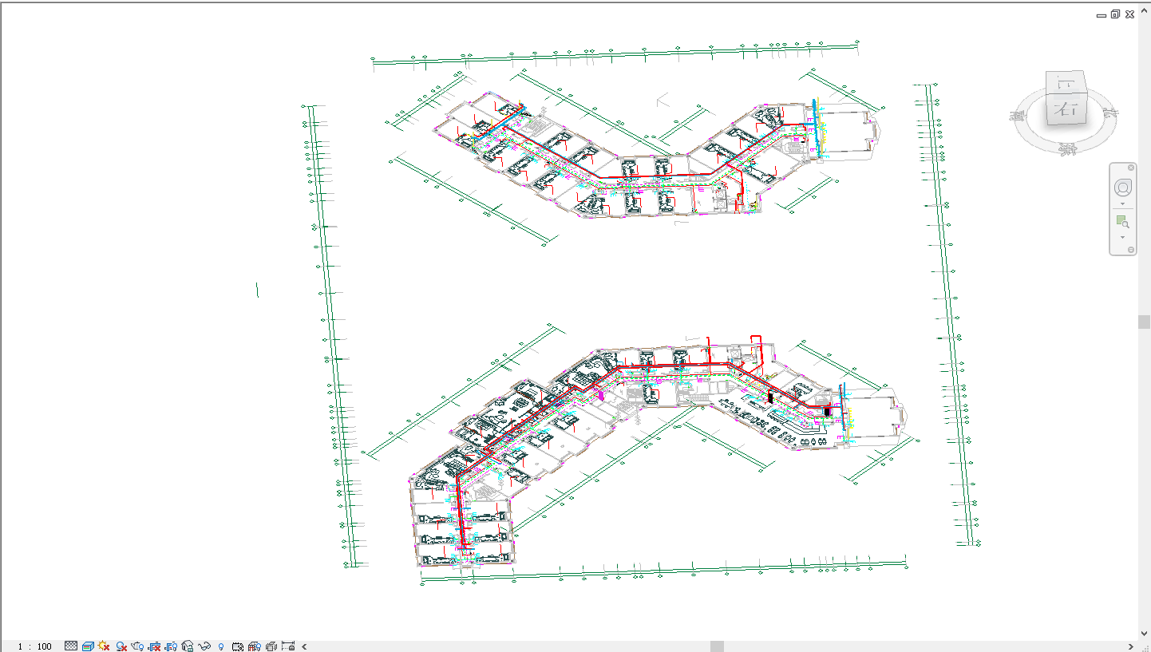Open the Full Navigation Wheel
This screenshot has height=652, width=1151.
tap(1123, 188)
